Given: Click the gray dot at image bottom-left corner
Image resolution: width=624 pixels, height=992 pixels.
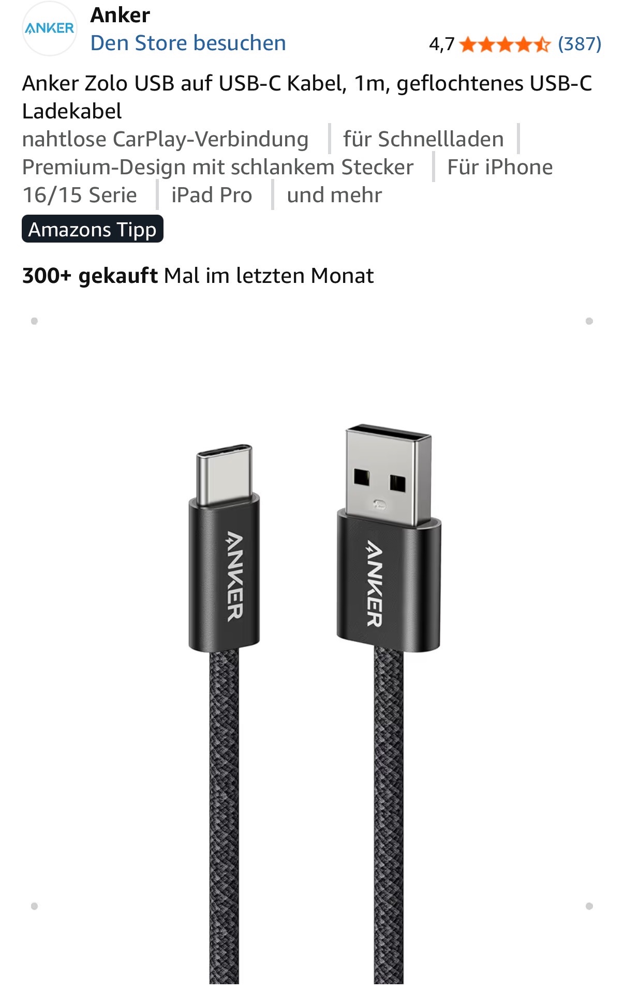Looking at the screenshot, I should tap(34, 906).
